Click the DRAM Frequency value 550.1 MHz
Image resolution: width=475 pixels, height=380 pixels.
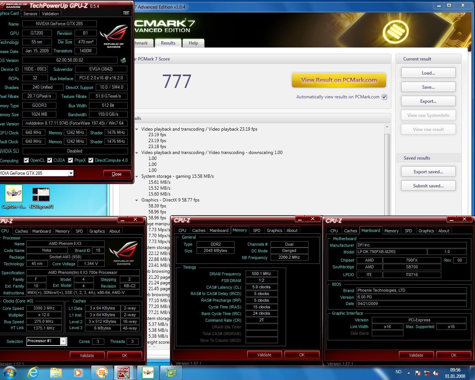tap(262, 274)
